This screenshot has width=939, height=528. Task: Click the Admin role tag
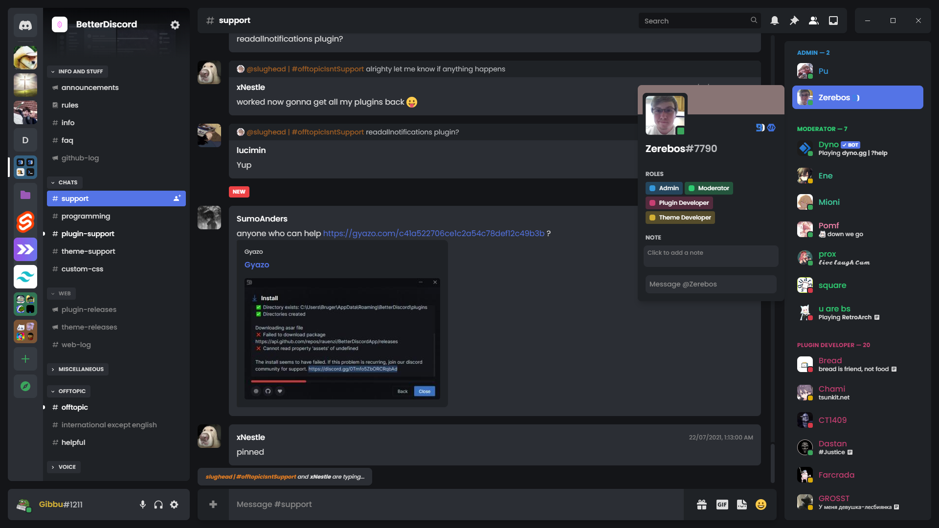[x=664, y=188]
